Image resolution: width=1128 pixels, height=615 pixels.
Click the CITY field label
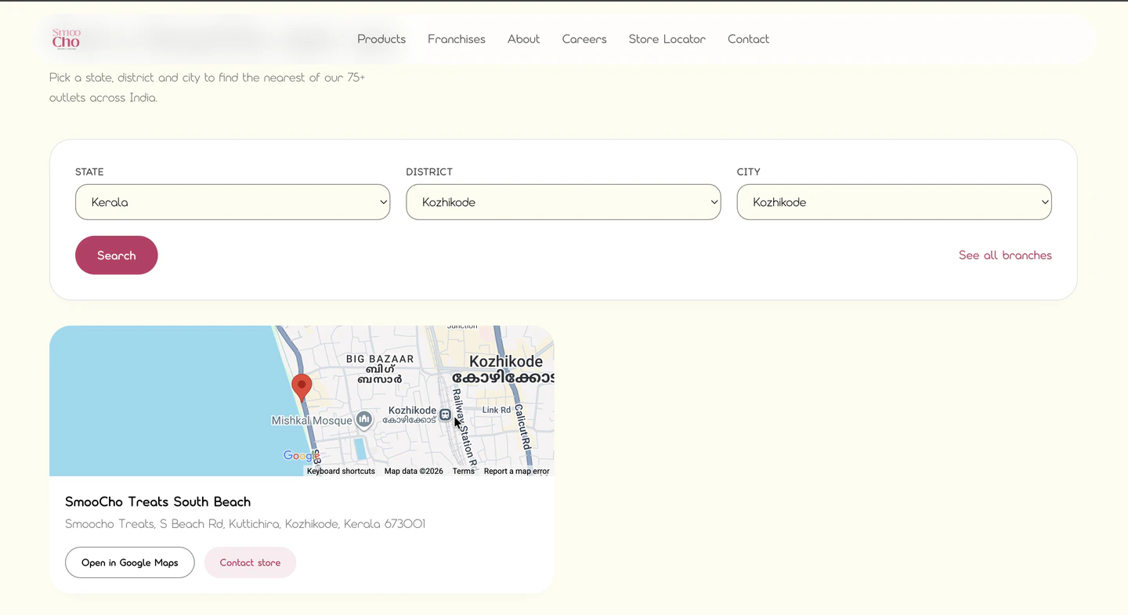[x=749, y=172]
